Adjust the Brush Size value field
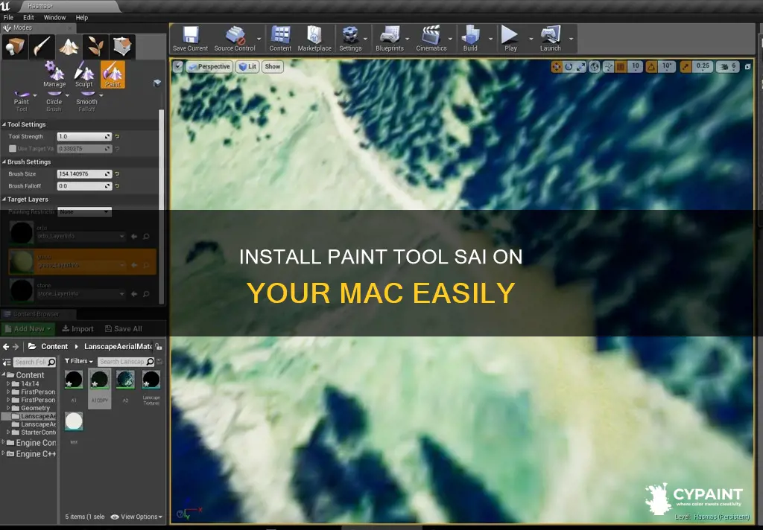Image resolution: width=763 pixels, height=530 pixels. tap(84, 173)
